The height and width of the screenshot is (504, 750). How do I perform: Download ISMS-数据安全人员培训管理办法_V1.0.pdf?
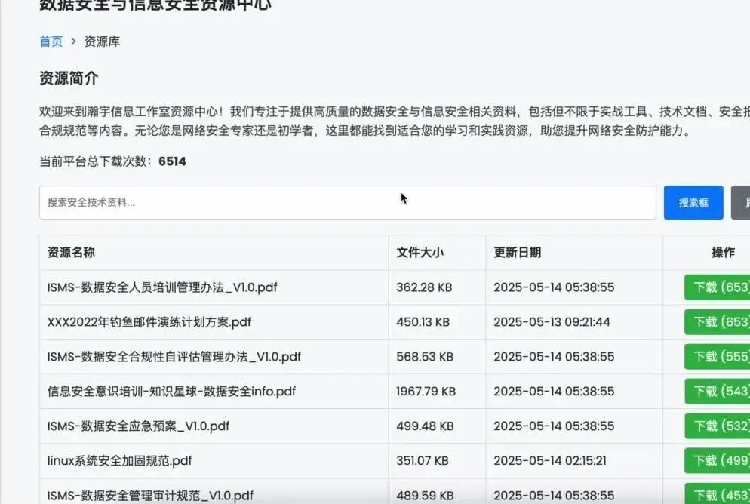point(716,287)
